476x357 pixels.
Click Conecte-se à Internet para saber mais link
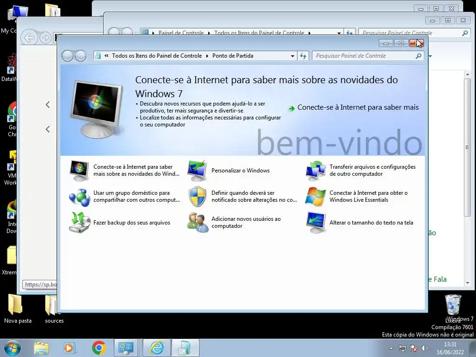click(358, 107)
